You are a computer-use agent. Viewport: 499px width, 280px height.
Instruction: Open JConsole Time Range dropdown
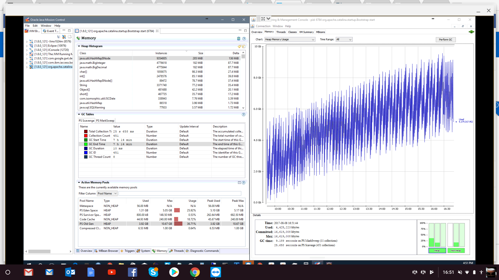[344, 39]
